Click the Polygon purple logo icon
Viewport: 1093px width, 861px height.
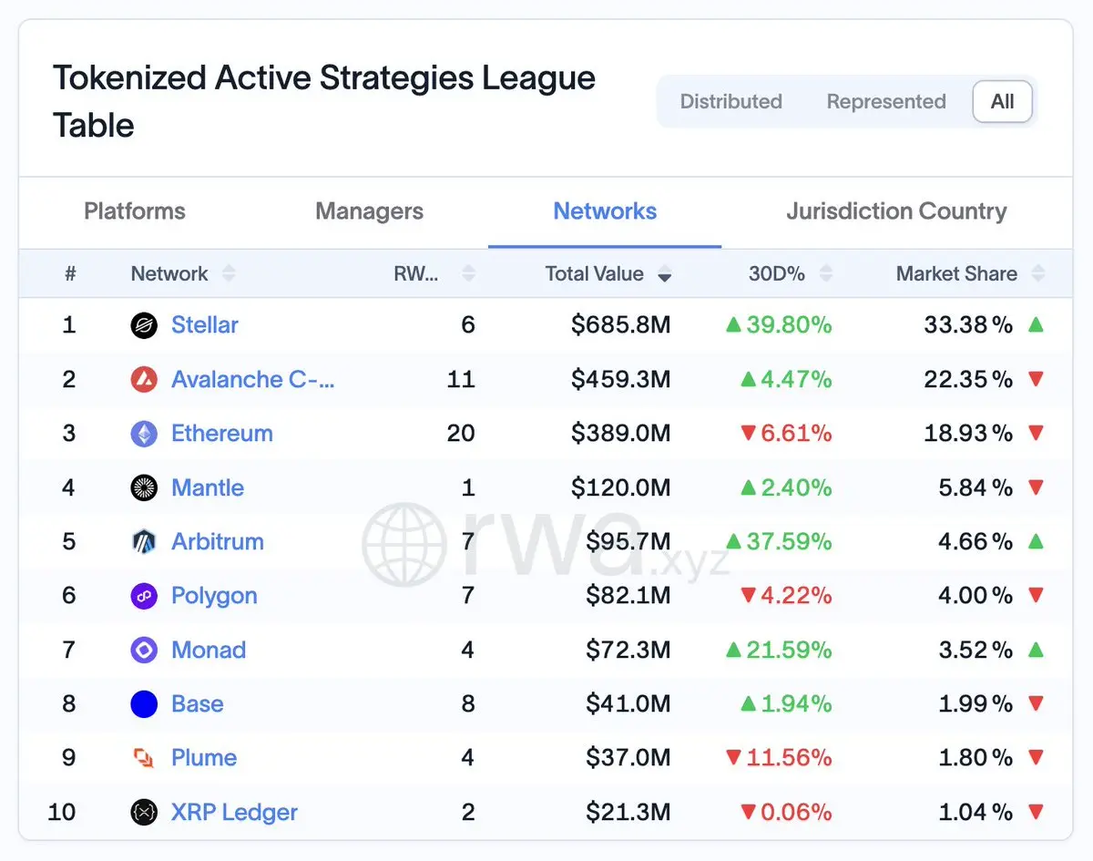coord(144,596)
